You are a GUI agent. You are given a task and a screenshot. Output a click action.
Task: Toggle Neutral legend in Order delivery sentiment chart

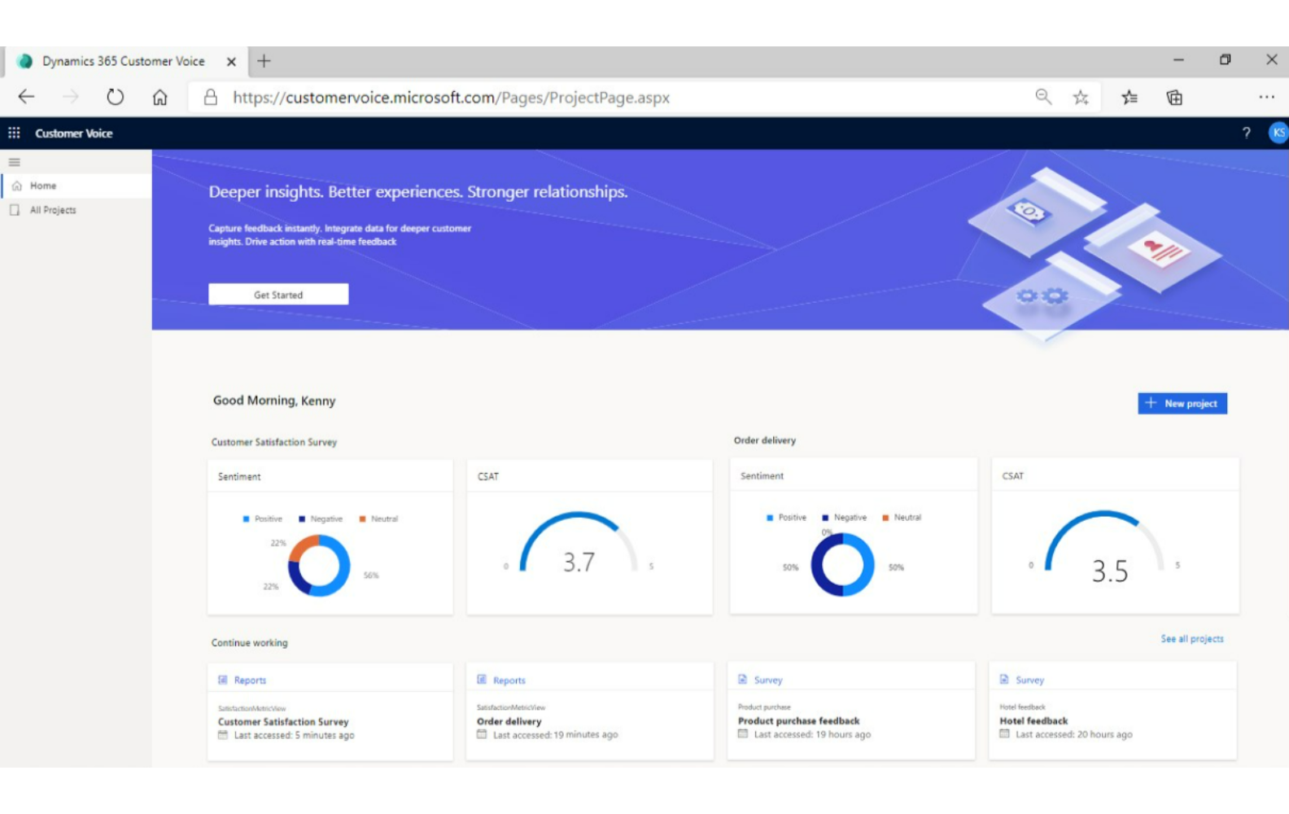[902, 518]
